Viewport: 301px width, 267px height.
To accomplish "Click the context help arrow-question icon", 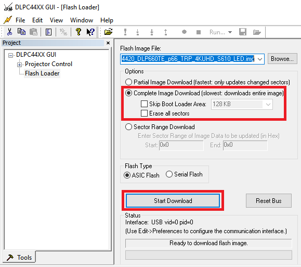I will tap(90, 32).
